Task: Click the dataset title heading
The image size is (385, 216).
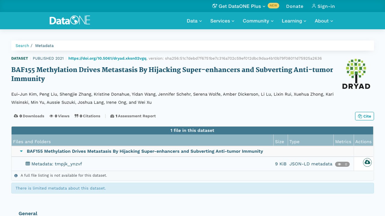Action: 172,74
